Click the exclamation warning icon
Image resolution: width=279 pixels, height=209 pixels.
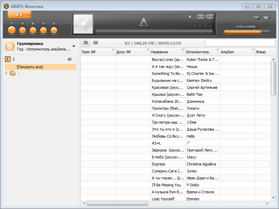(8, 59)
